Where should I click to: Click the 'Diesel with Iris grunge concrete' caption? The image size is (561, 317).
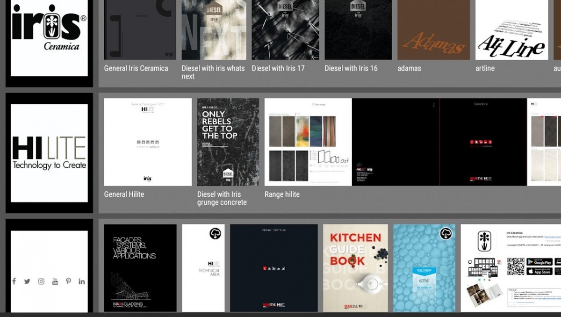point(222,198)
